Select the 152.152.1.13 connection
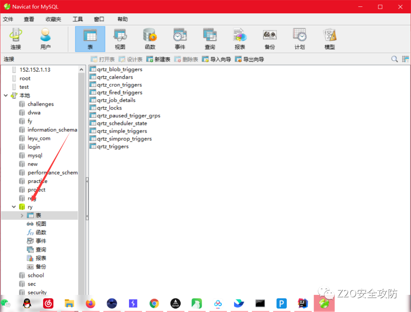This screenshot has height=312, width=411. click(35, 70)
